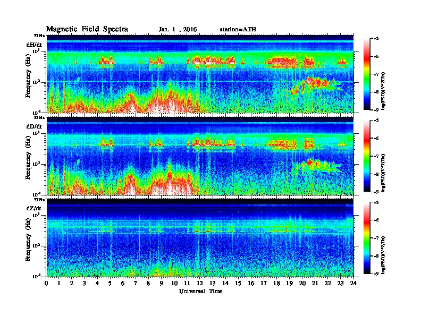Click hour 16 on the Universal Time axis
The width and height of the screenshot is (421, 325).
pyautogui.click(x=251, y=283)
